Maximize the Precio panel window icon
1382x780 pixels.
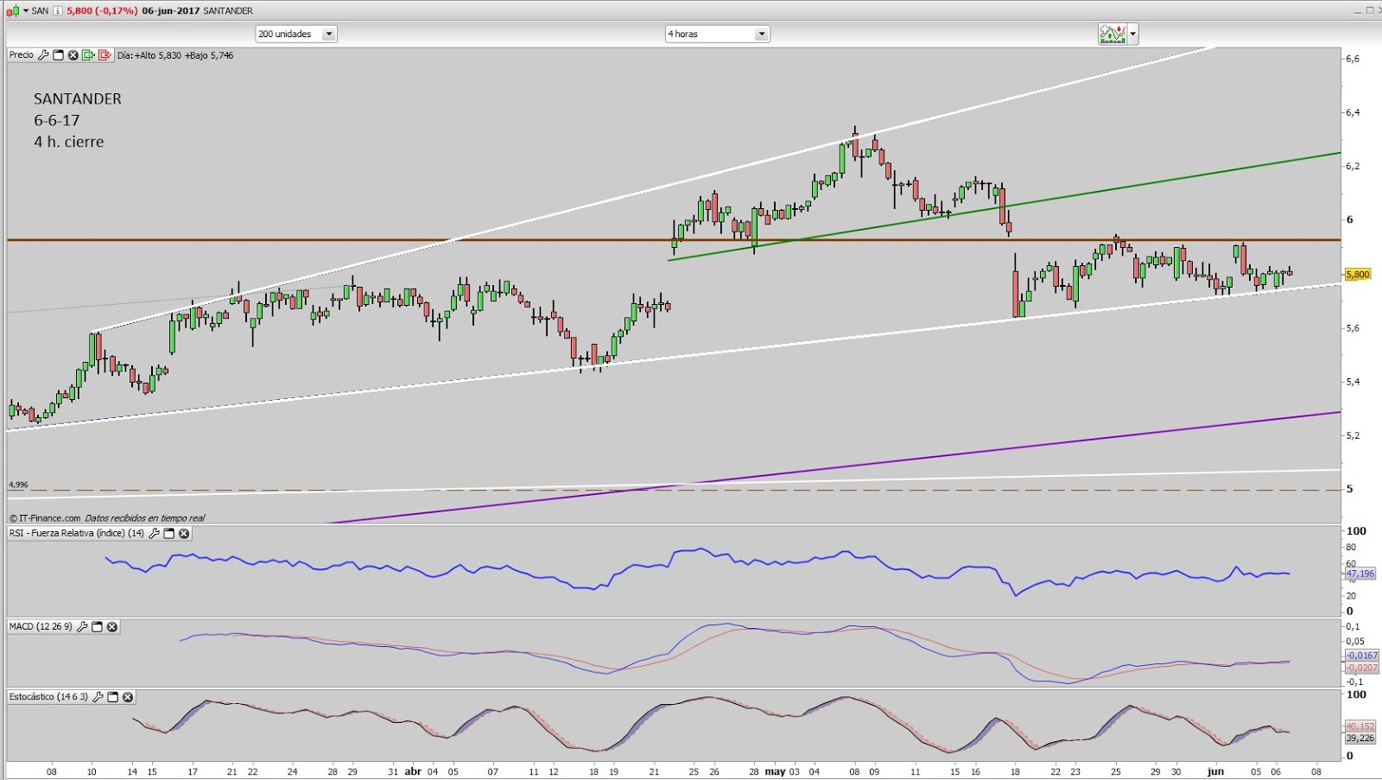pos(59,55)
